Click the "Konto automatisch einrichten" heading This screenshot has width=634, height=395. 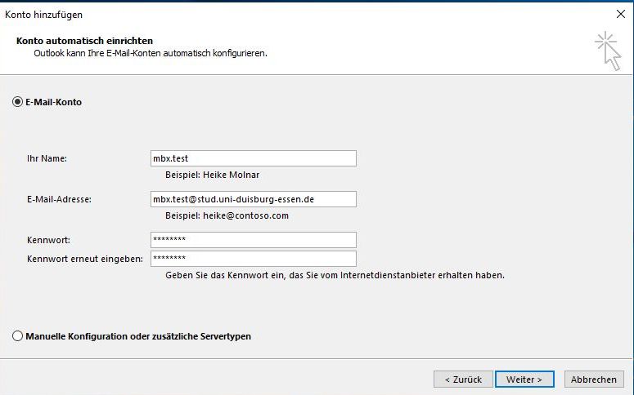84,41
